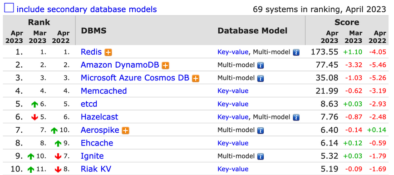394x175 pixels.
Task: Click the Rank column header
Action: 39,22
